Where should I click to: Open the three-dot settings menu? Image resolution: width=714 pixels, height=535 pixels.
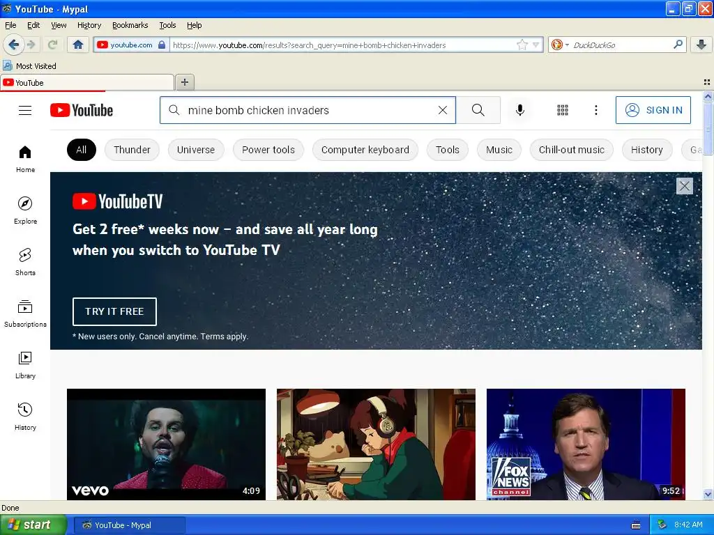pyautogui.click(x=595, y=110)
